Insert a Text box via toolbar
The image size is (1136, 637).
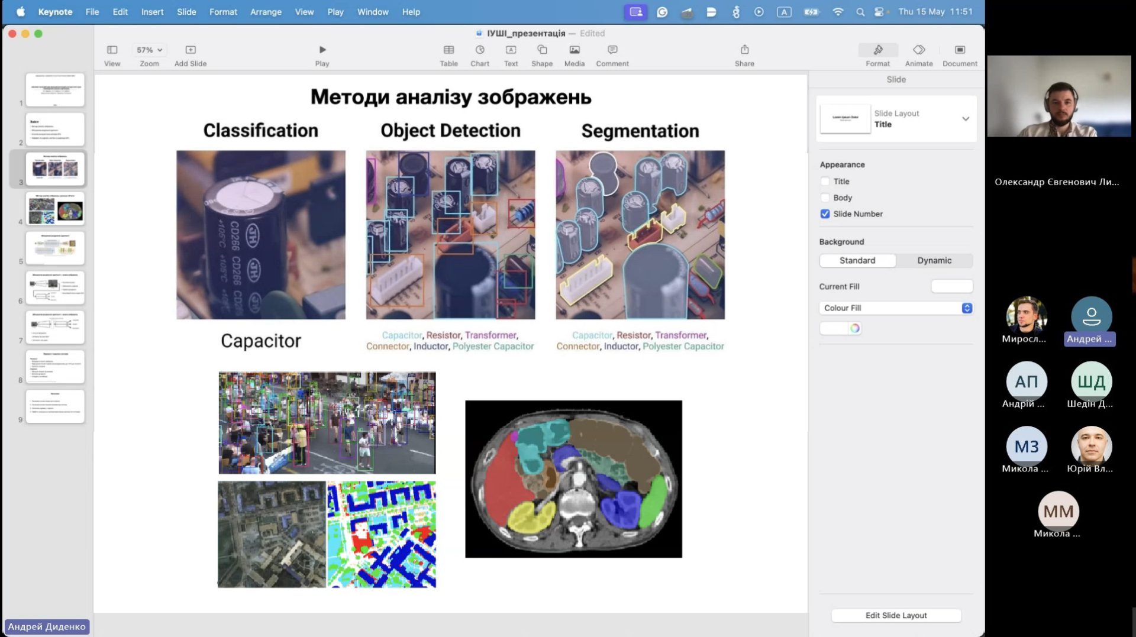[x=511, y=50]
